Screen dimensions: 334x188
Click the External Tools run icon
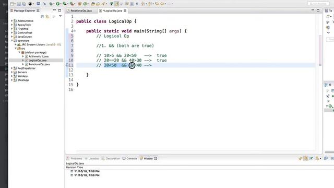click(x=71, y=4)
